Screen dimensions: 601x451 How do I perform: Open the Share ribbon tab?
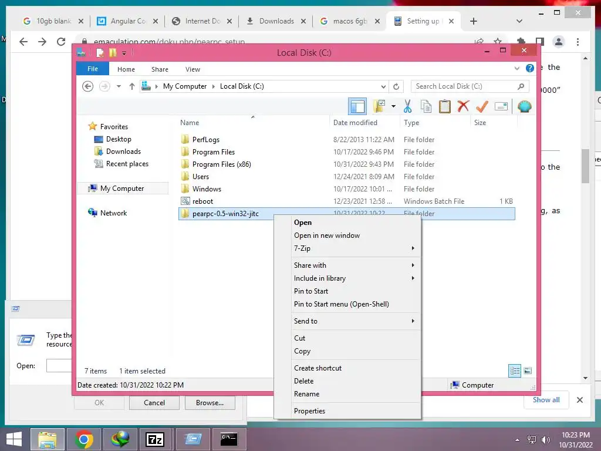coord(160,69)
